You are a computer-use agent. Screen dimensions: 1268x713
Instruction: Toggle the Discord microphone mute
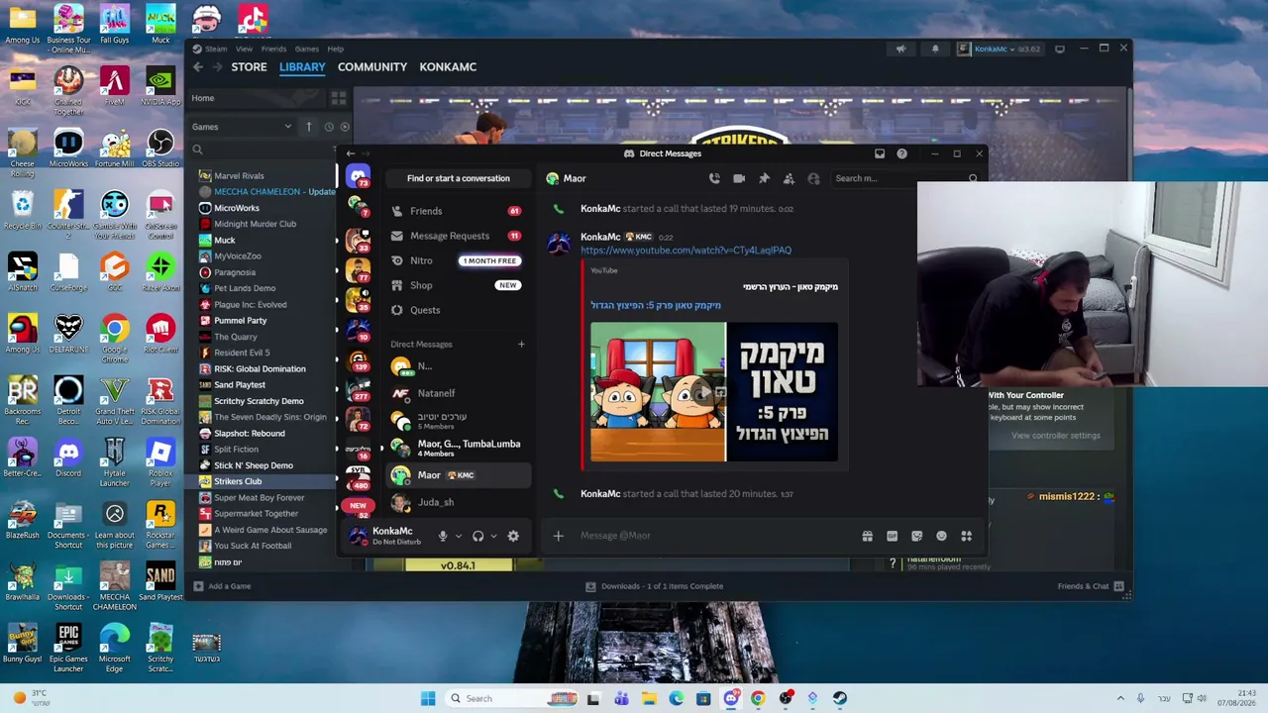point(443,536)
